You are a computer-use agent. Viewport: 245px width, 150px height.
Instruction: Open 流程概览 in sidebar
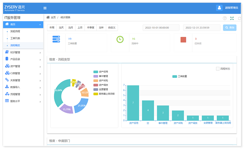click(x=15, y=45)
